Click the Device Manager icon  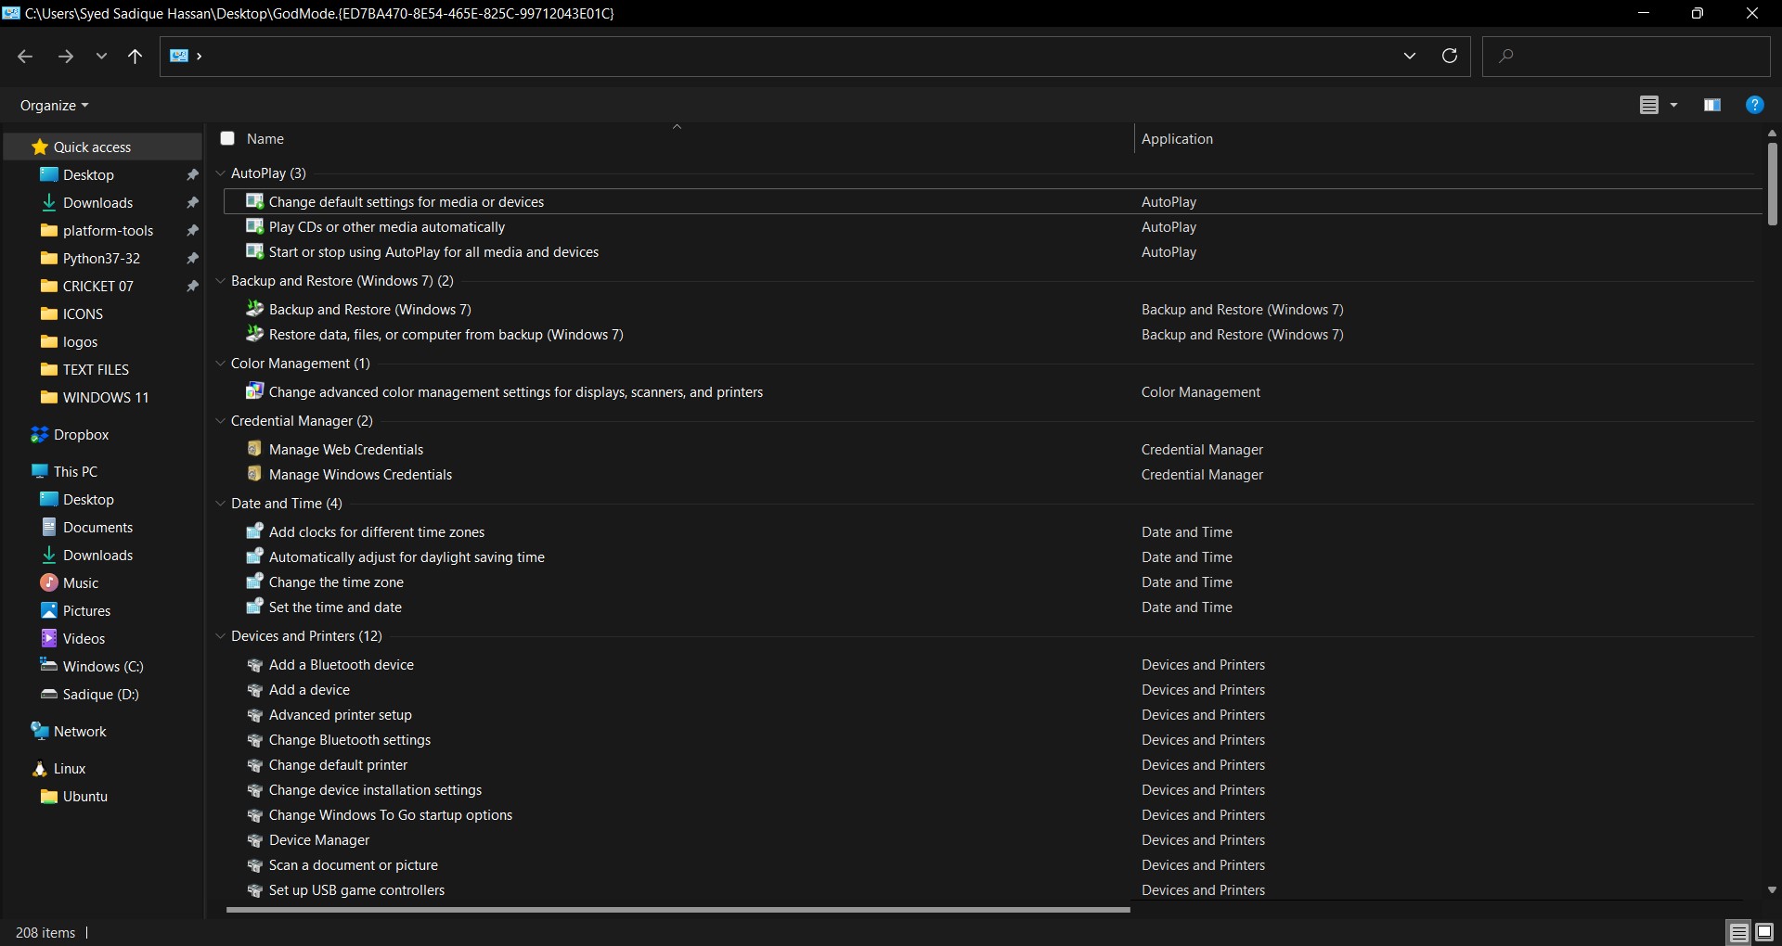(x=254, y=840)
